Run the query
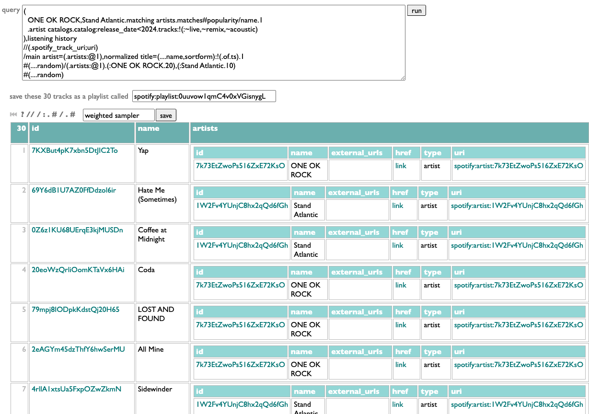This screenshot has height=414, width=589. [416, 11]
